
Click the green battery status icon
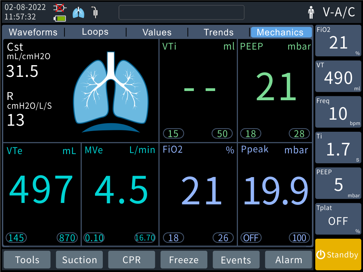click(x=60, y=18)
